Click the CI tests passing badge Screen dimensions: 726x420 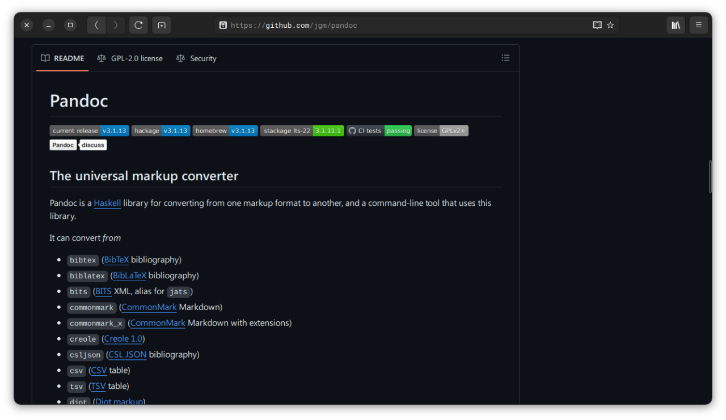point(379,131)
